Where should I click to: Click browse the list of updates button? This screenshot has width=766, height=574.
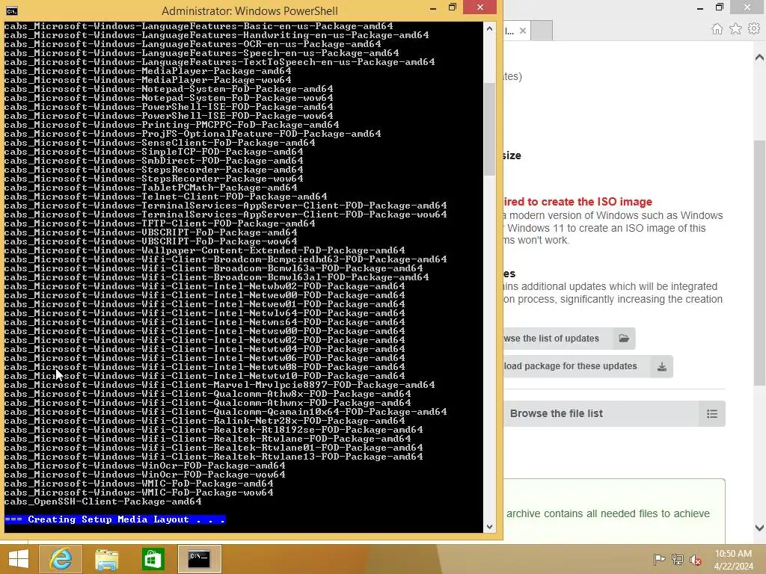(569, 339)
